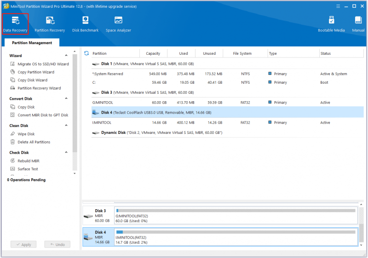The image size is (368, 258).
Task: Open the Data Recovery tool
Action: [x=15, y=24]
